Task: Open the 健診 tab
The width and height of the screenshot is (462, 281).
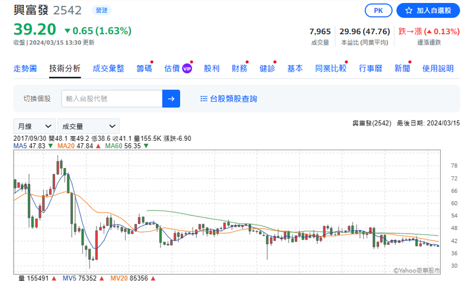Action: pos(267,69)
